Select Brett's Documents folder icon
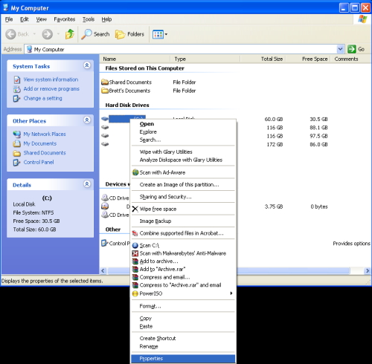Viewport: 372px width, 364px height. (x=105, y=91)
